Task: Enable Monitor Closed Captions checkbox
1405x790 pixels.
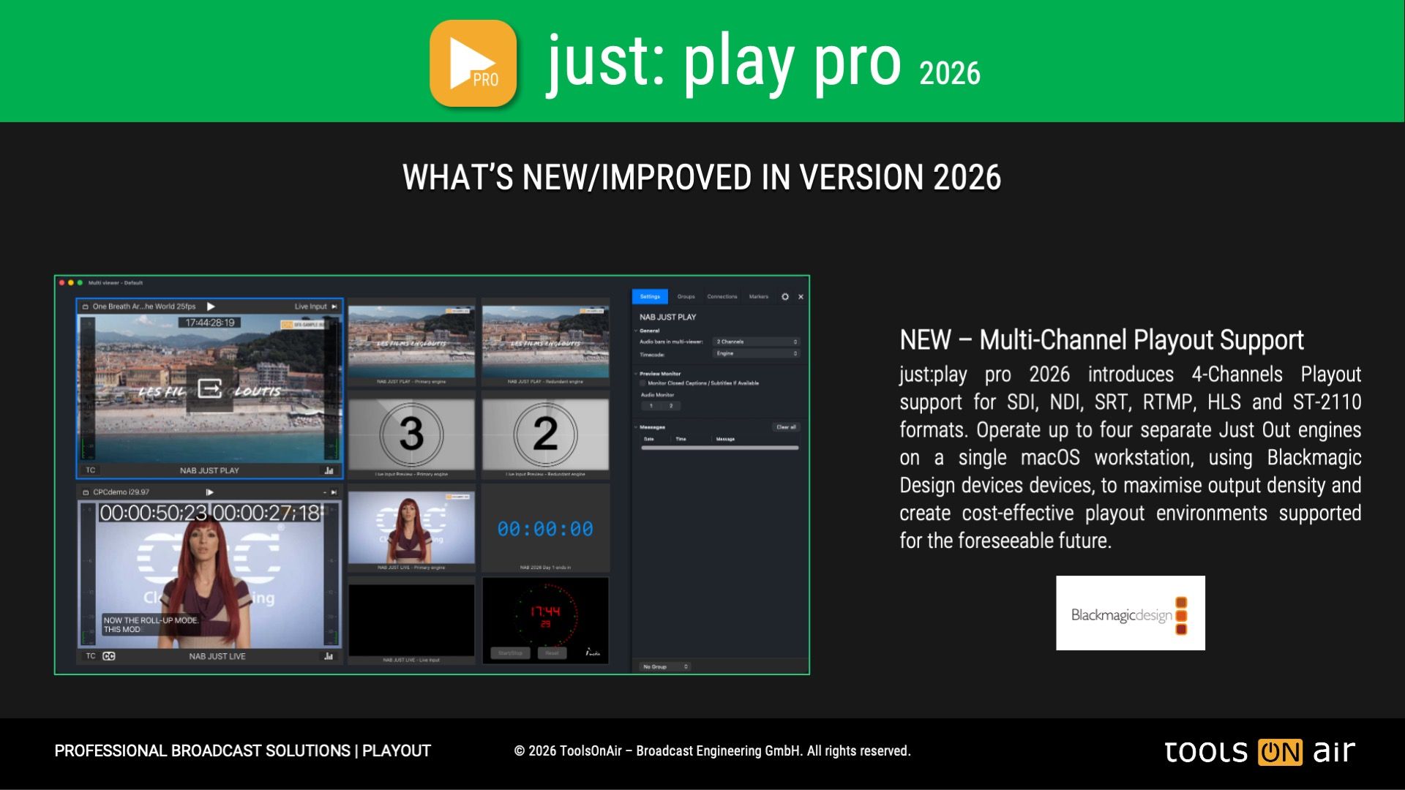Action: (643, 383)
